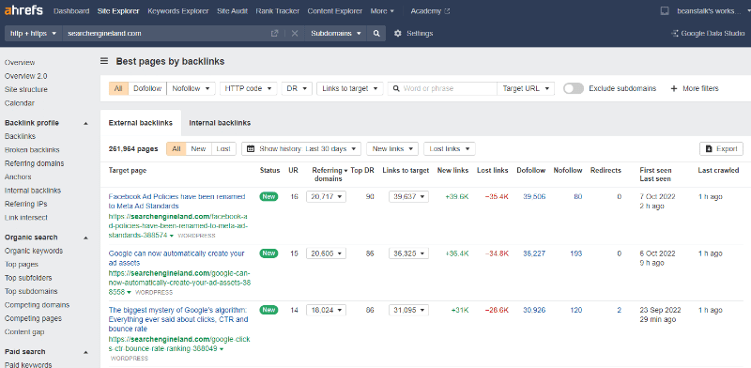This screenshot has width=751, height=368.
Task: Select the New pages filter
Action: click(x=198, y=149)
